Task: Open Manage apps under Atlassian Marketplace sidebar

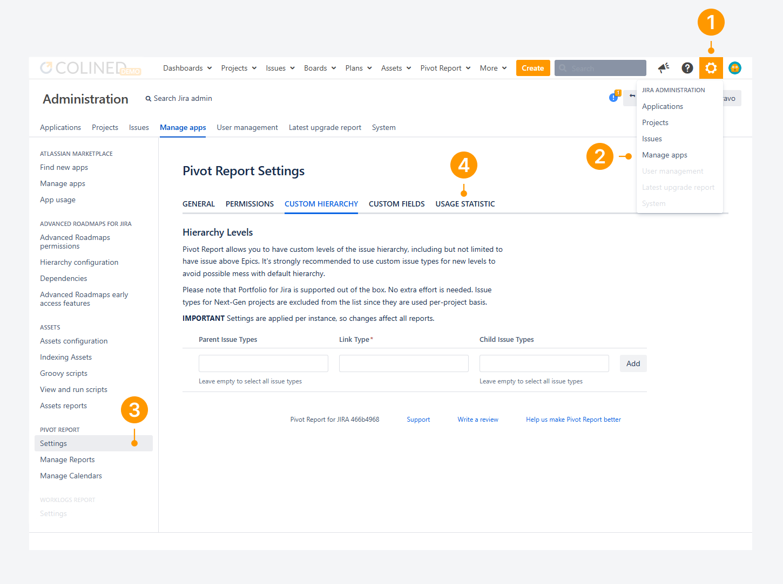Action: tap(63, 183)
